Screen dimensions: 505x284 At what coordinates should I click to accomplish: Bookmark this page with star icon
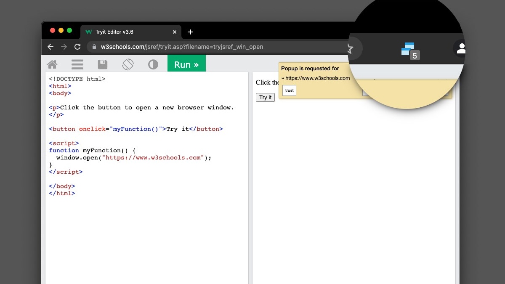coord(350,49)
